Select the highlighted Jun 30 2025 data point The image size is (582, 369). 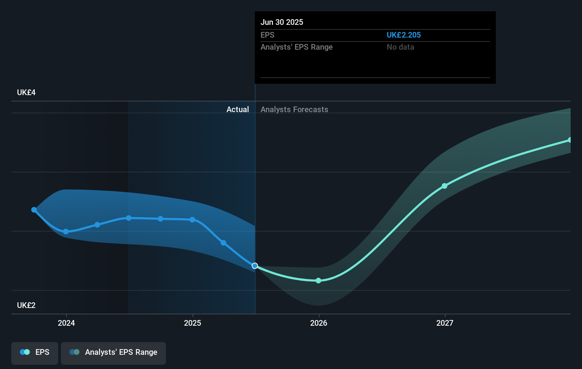coord(254,265)
